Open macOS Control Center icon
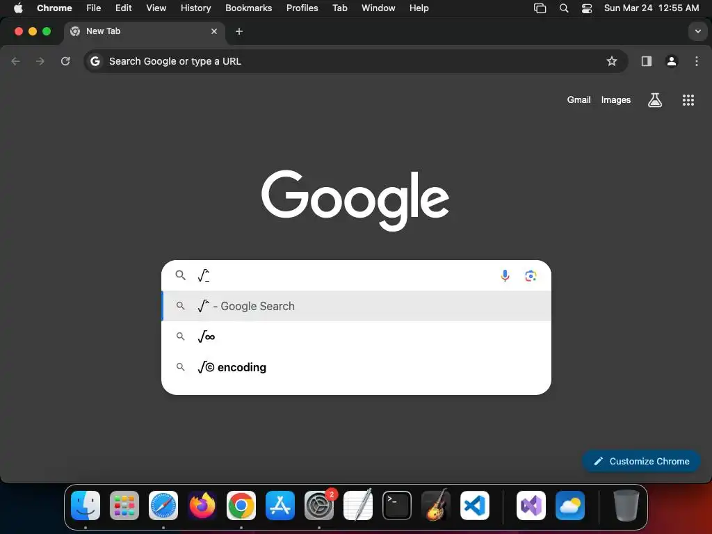Viewport: 712px width, 534px height. coord(587,8)
